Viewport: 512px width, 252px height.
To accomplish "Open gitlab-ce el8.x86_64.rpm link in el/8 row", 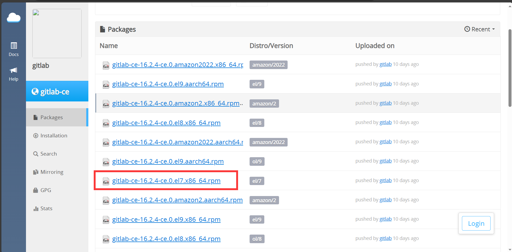I will (166, 123).
